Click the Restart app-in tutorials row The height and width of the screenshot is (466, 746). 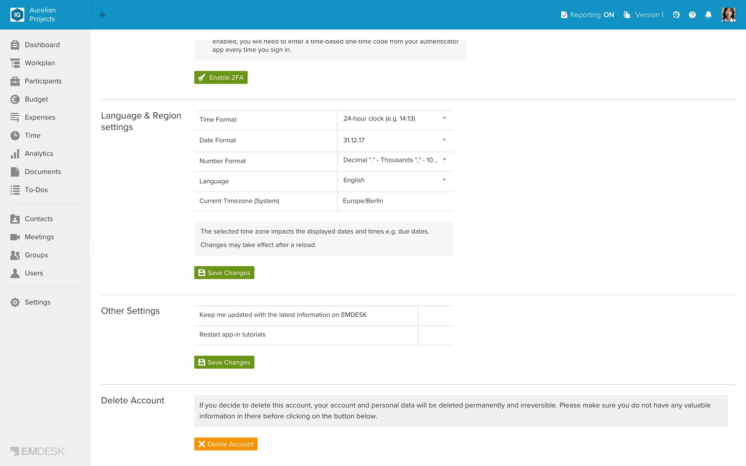pyautogui.click(x=324, y=335)
